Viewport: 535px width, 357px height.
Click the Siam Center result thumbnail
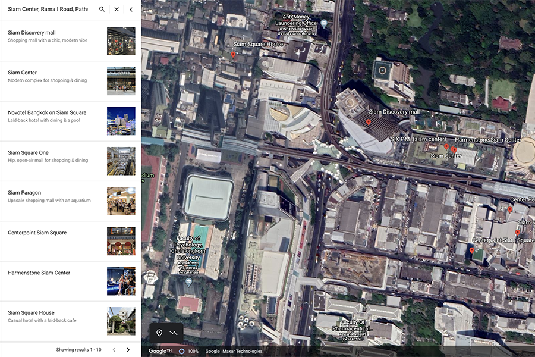coord(121,81)
